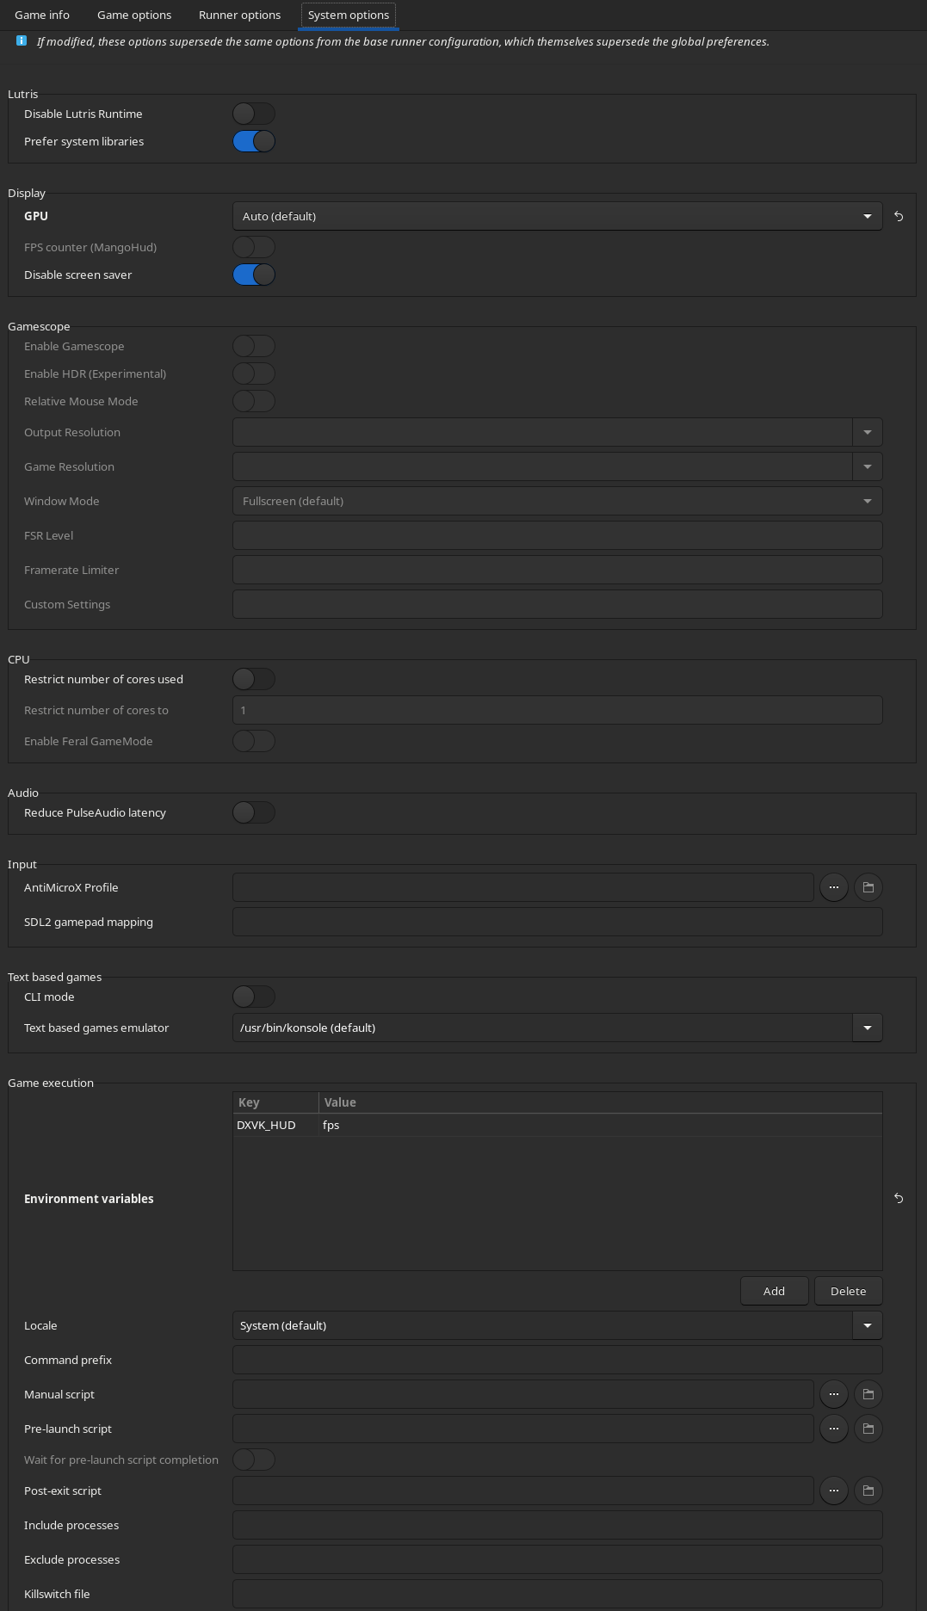Focus the SDL2 gamepad mapping field
This screenshot has height=1611, width=927.
pyautogui.click(x=558, y=922)
